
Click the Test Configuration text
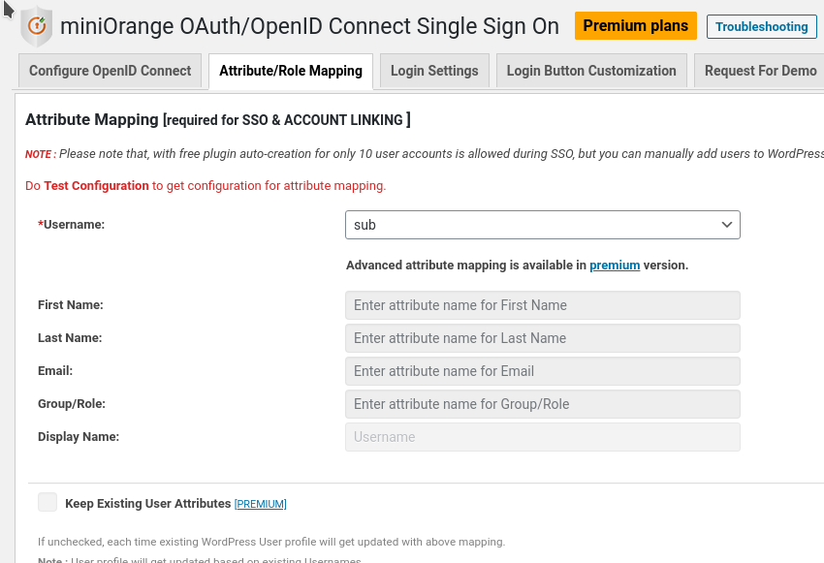pos(96,186)
